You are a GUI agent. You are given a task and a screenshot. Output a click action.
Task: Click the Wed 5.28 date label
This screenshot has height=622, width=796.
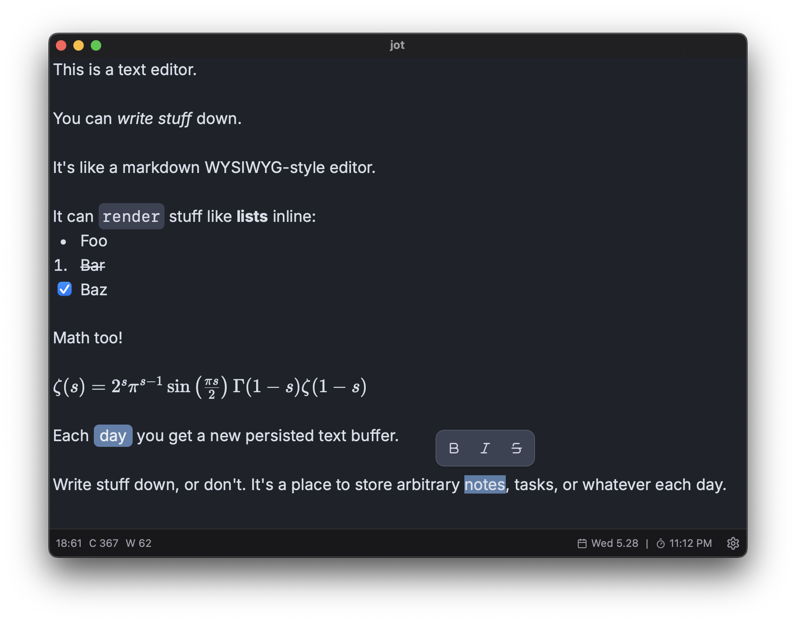[614, 543]
